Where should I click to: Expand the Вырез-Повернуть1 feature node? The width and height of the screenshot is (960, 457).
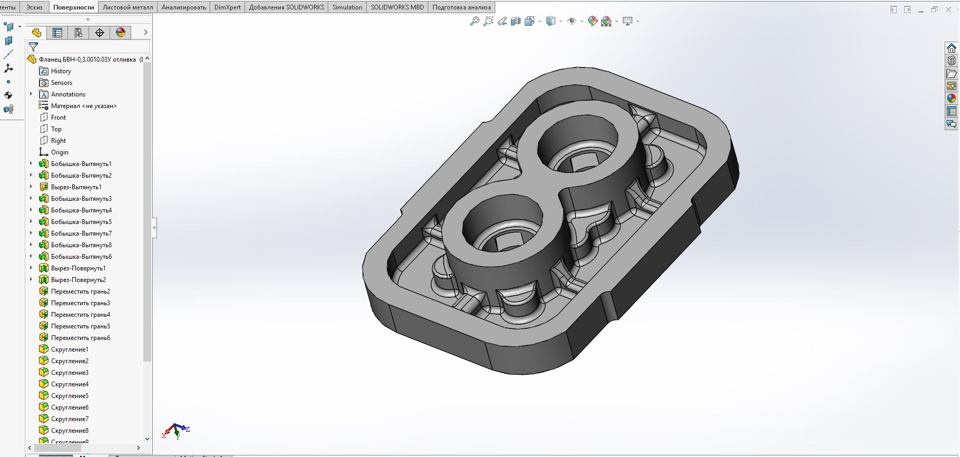(x=31, y=268)
